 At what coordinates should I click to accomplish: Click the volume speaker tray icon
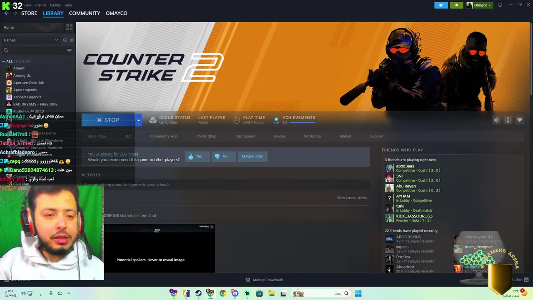point(23,293)
